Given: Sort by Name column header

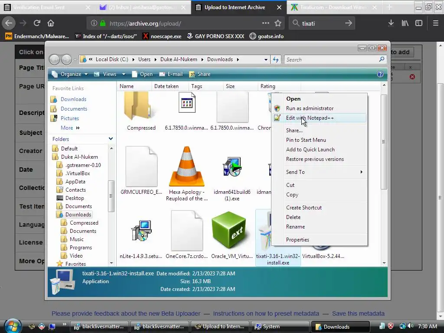Looking at the screenshot, I should 134,86.
